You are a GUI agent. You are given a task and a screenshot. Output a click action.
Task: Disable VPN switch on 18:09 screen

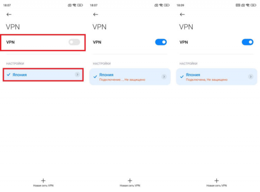pyautogui.click(x=247, y=42)
